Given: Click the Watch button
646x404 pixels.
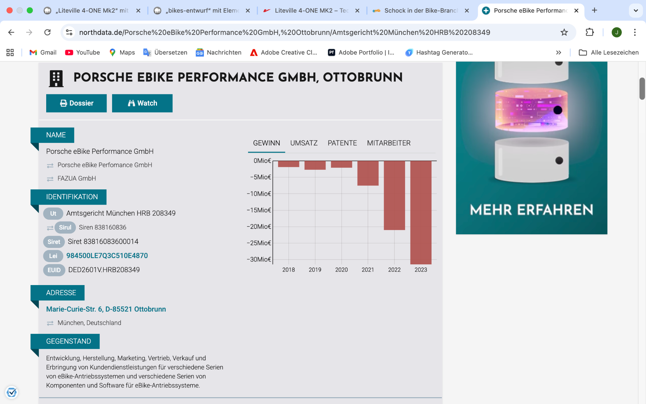Looking at the screenshot, I should click(x=142, y=103).
